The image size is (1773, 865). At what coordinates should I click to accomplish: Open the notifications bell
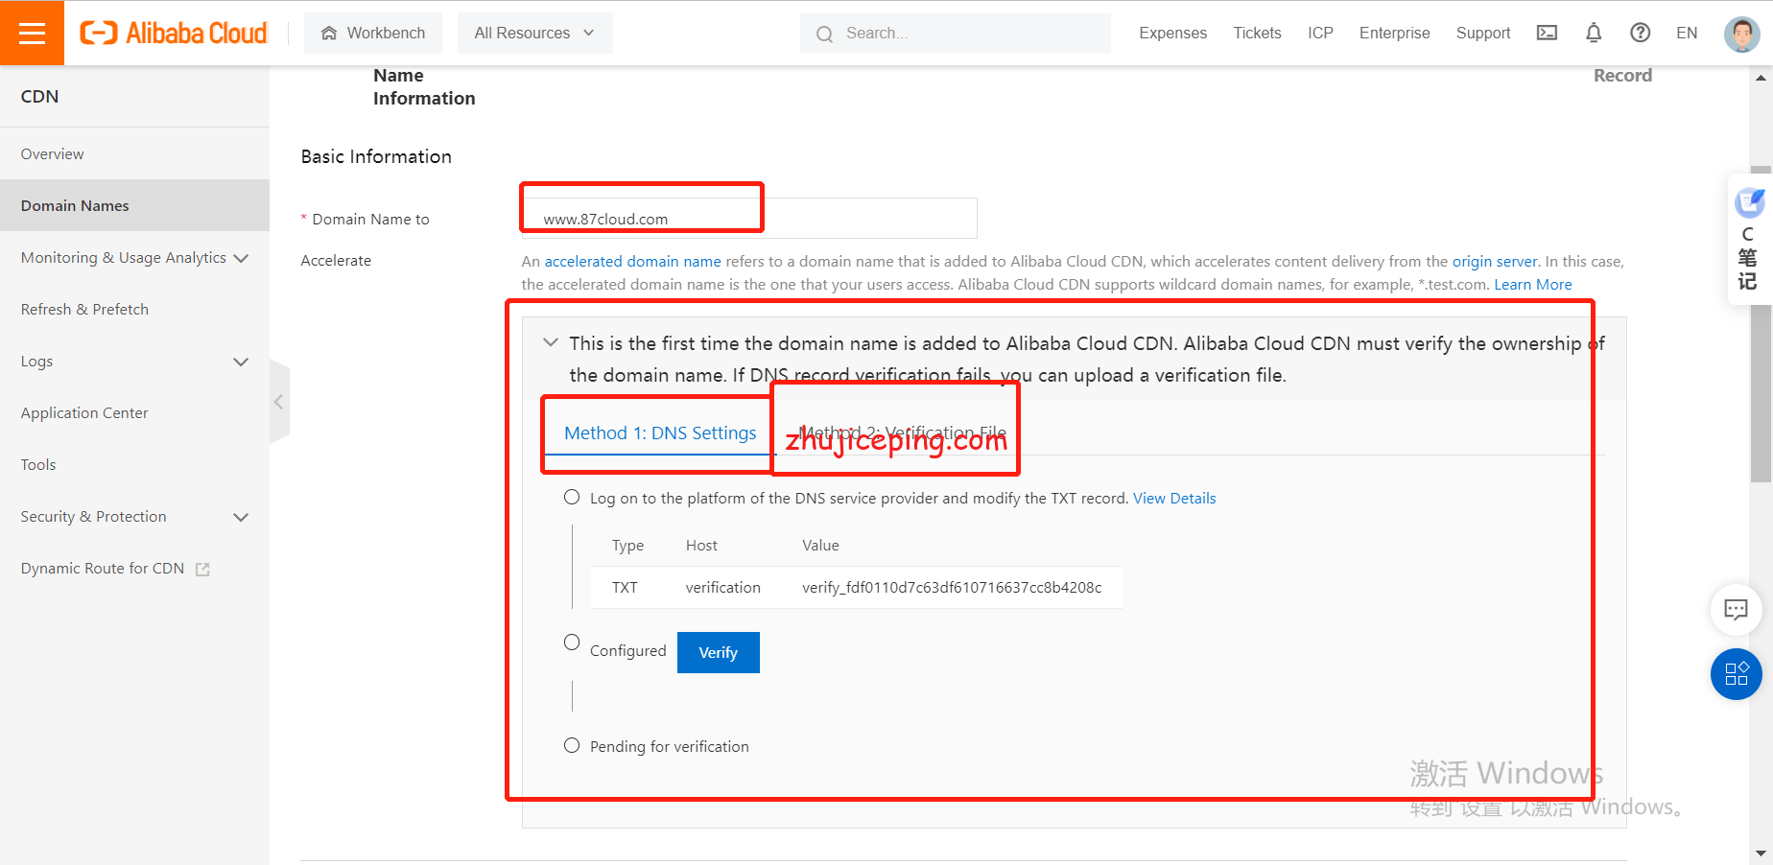pos(1594,33)
